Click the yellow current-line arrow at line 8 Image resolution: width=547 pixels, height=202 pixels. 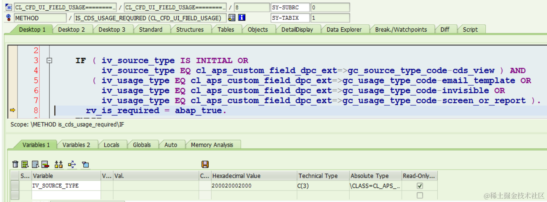[x=12, y=111]
